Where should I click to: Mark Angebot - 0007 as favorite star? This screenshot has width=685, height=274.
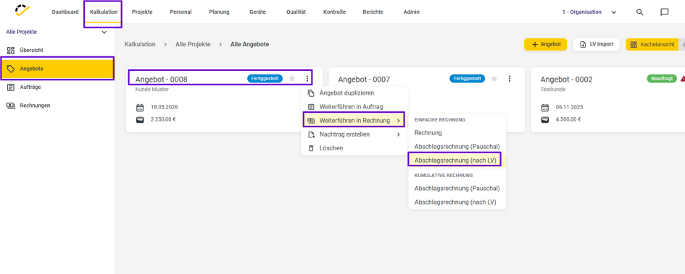(494, 78)
